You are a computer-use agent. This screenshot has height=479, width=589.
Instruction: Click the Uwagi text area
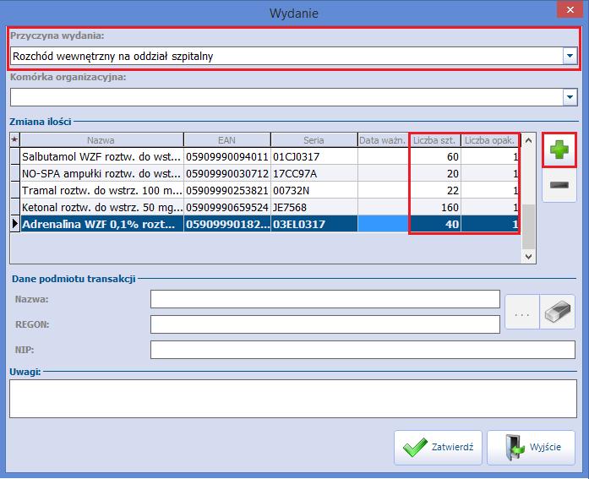pos(293,399)
